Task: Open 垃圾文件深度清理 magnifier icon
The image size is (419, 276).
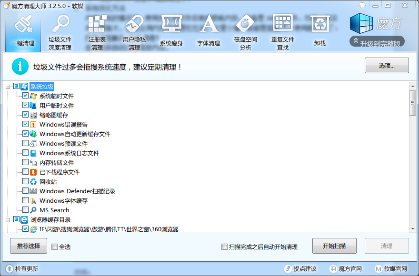Action: [60, 24]
